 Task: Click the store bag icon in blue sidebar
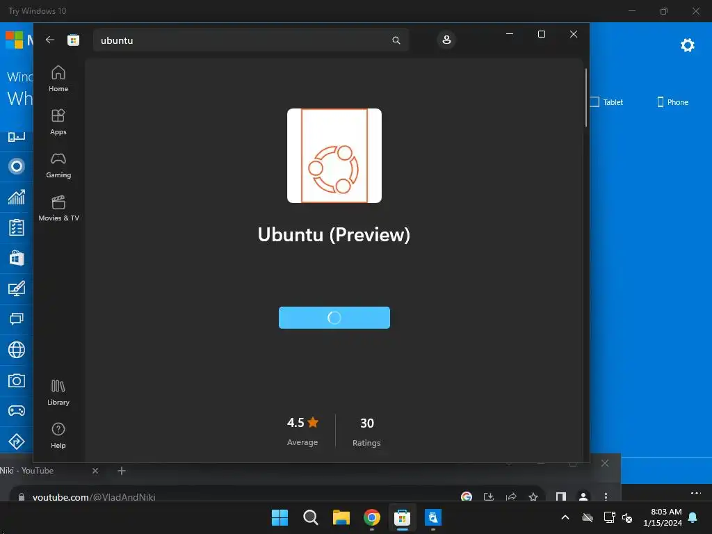click(17, 258)
